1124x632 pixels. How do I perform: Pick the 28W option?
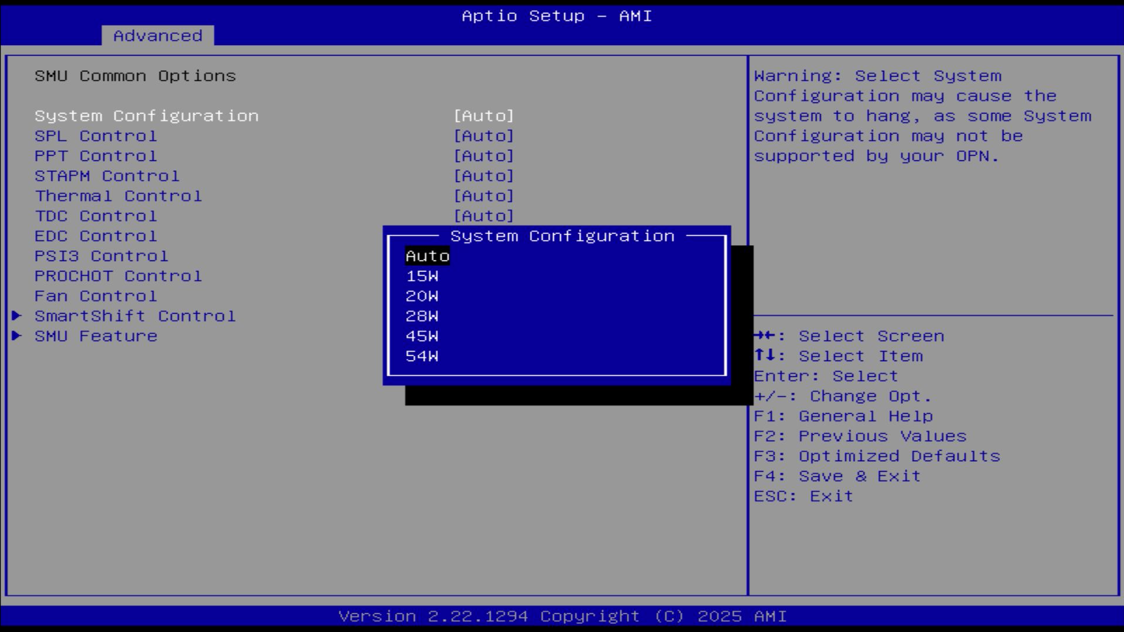421,316
